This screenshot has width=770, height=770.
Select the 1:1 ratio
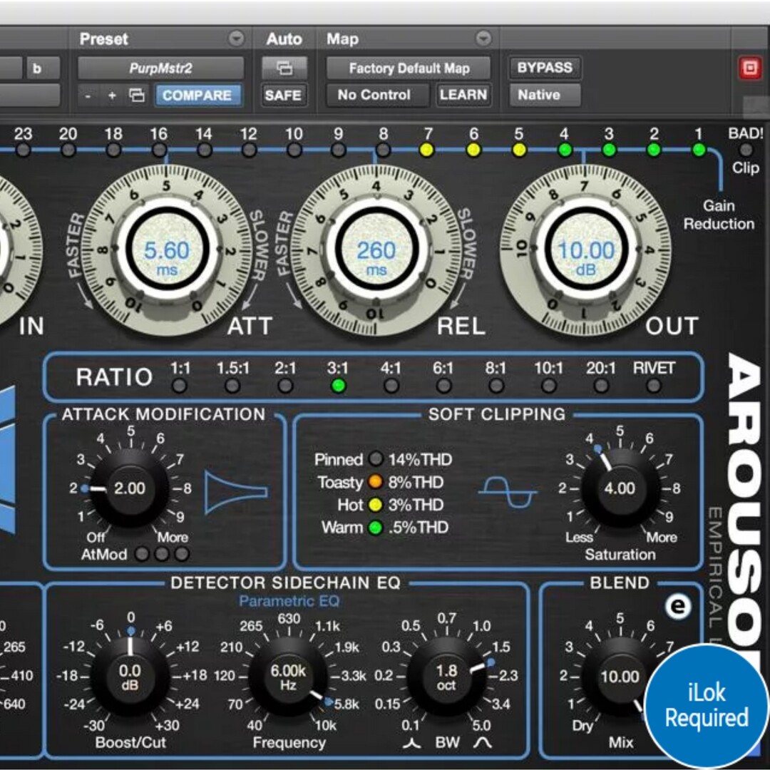(180, 386)
